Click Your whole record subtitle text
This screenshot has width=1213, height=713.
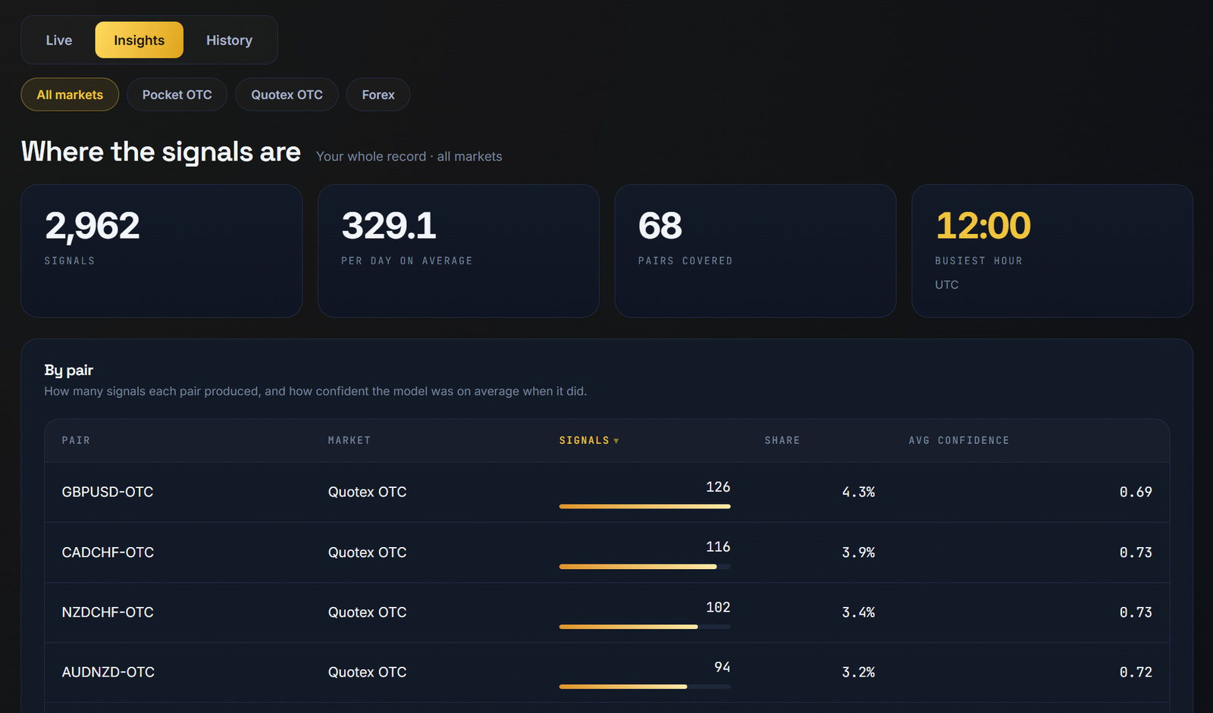point(409,156)
